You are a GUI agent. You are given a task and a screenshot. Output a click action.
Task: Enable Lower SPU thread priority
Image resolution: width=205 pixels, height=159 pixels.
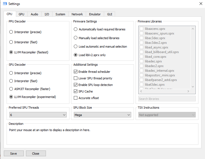(x=76, y=78)
